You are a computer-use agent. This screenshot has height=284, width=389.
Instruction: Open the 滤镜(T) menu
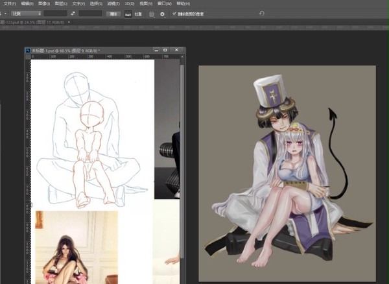tap(113, 4)
